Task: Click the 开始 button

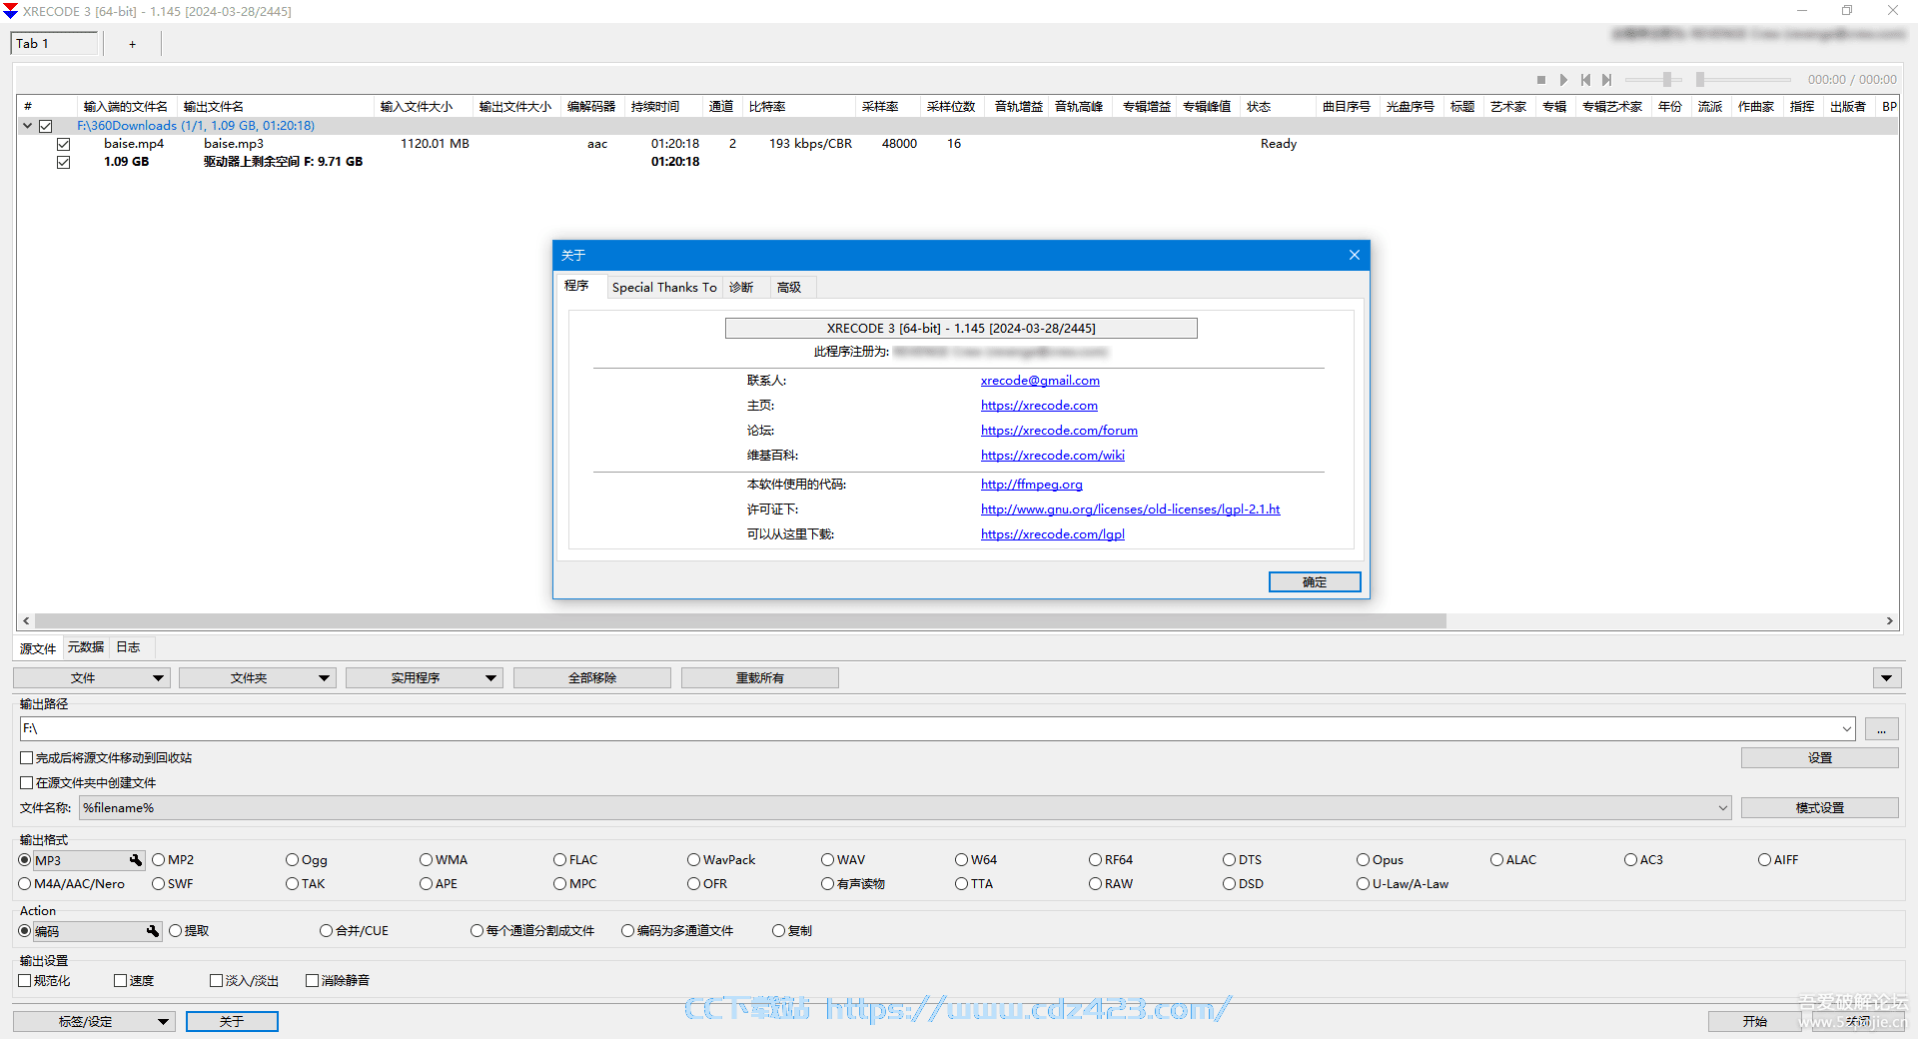Action: pos(1754,1022)
